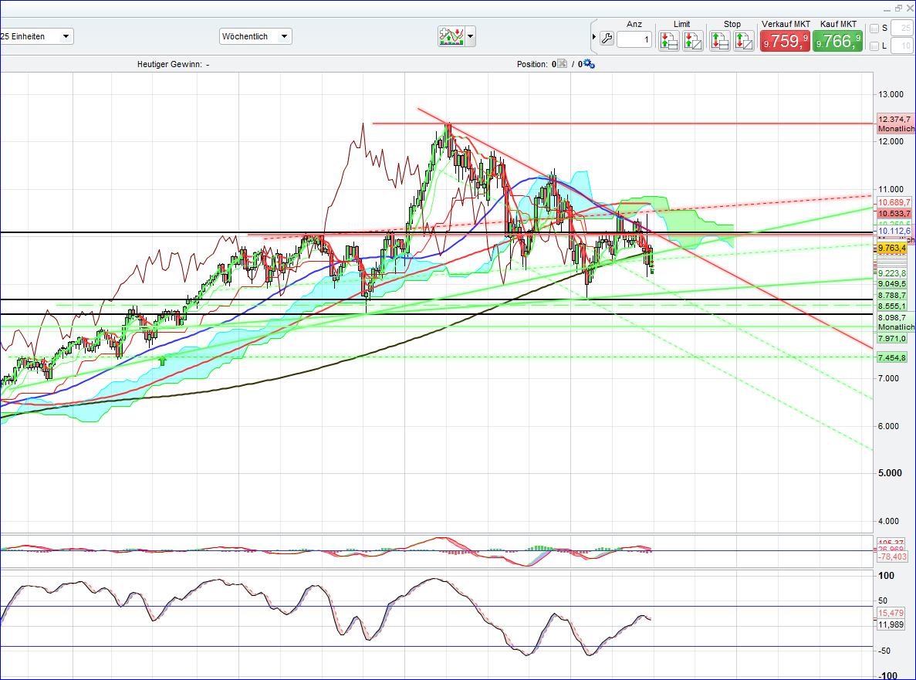
Task: Place limit order on chart, second Limit icon
Action: 693,40
